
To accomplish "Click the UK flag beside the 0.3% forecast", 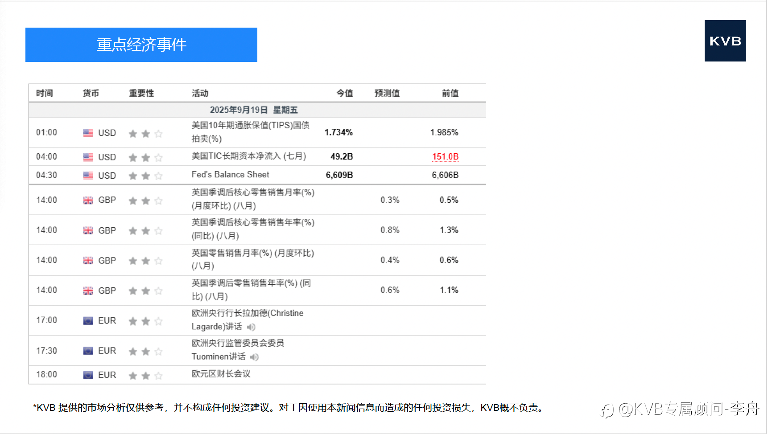I will 88,201.
